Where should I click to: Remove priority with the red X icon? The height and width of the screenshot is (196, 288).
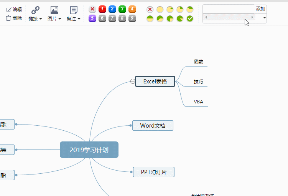tap(92, 9)
